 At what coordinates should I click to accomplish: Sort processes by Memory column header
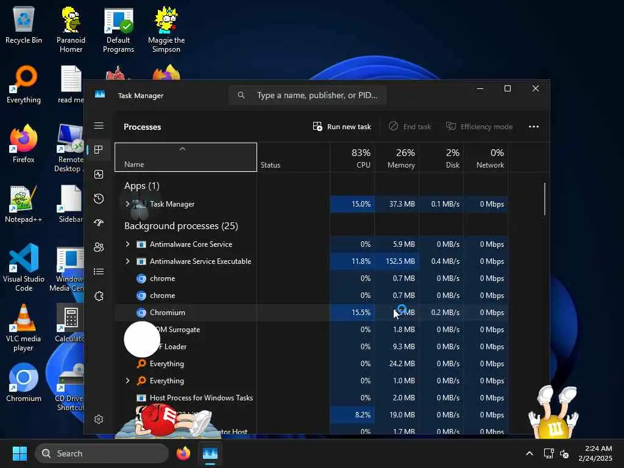coord(396,157)
